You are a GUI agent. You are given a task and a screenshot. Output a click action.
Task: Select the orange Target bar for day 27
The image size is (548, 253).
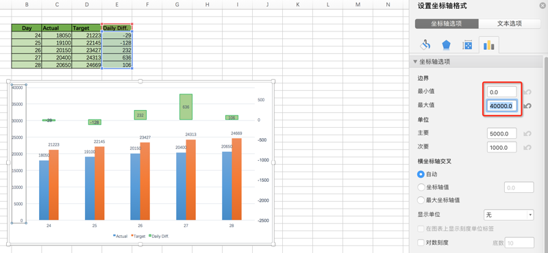point(191,180)
